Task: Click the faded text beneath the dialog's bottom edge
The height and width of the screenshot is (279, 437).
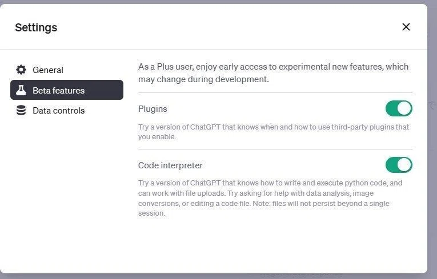Action: click(x=302, y=274)
